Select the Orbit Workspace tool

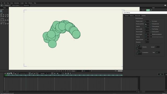pyautogui.click(x=8, y=24)
